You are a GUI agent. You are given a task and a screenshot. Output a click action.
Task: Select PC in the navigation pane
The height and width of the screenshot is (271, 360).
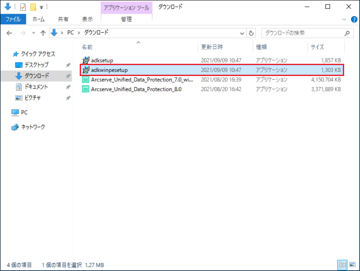click(24, 113)
